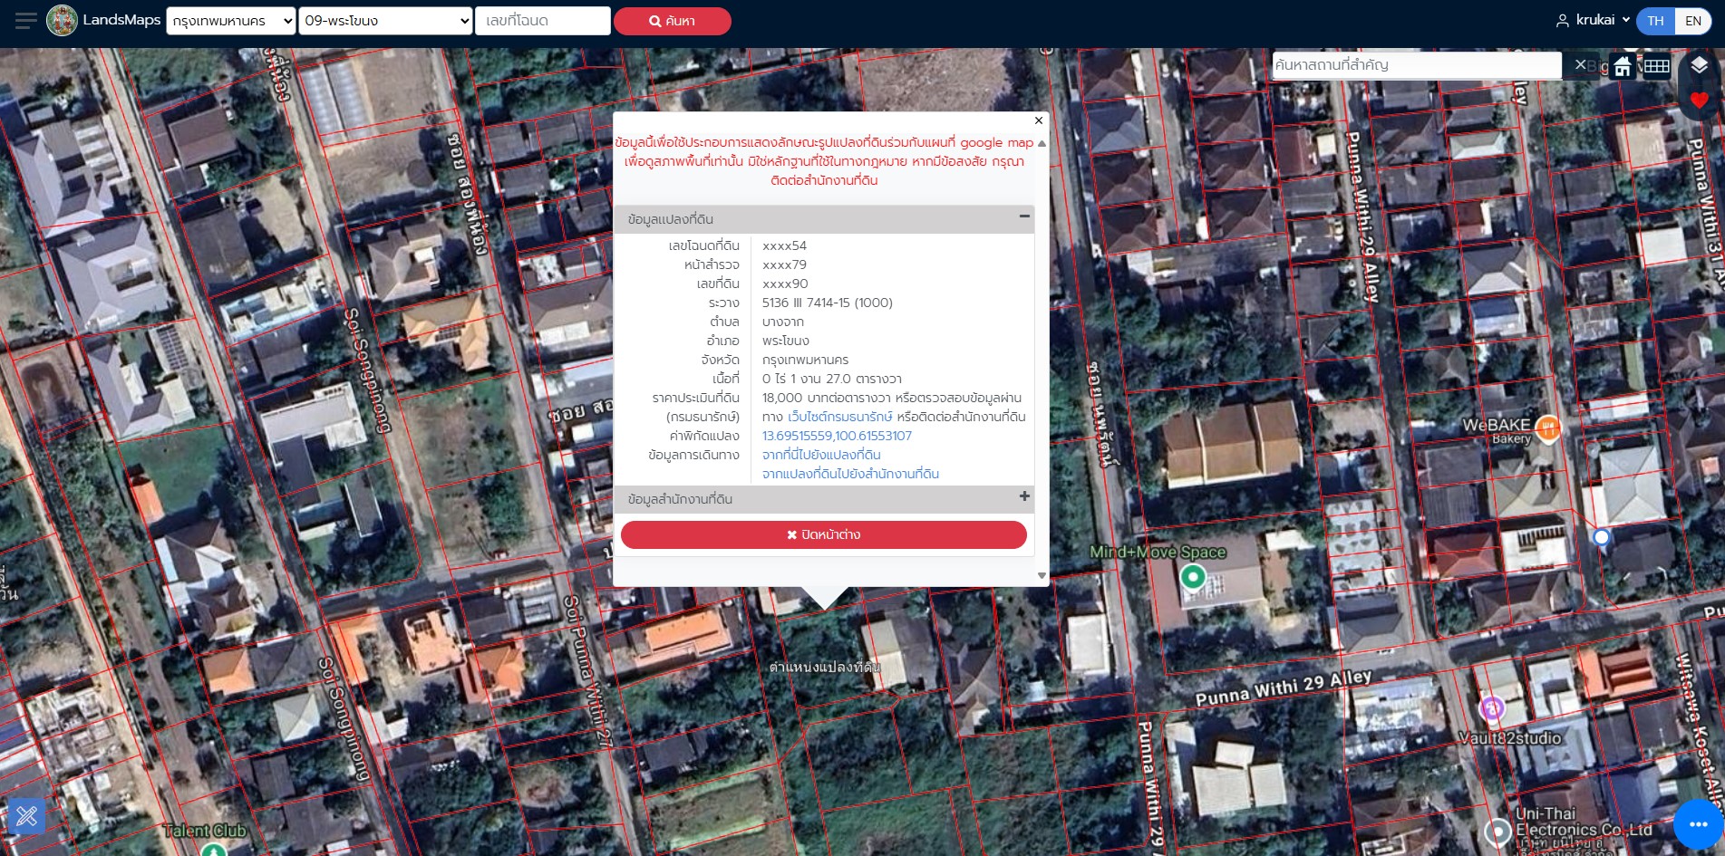Click the home building icon

tap(1623, 66)
